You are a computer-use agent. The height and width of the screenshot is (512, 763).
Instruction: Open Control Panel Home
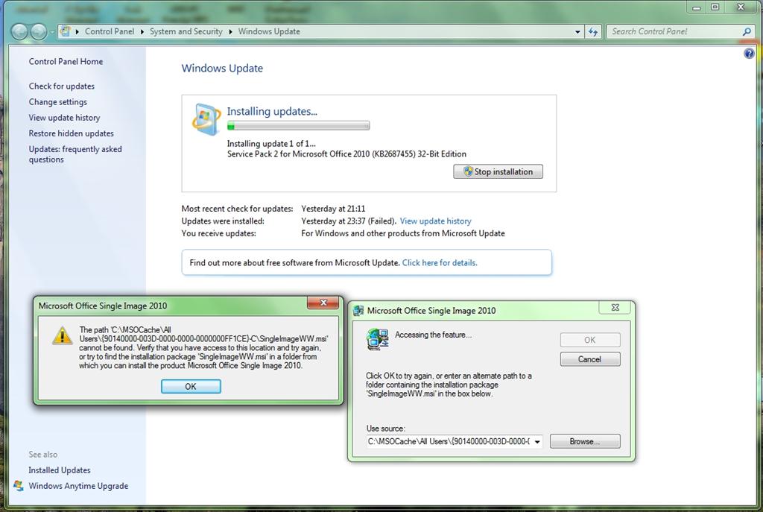coord(66,62)
